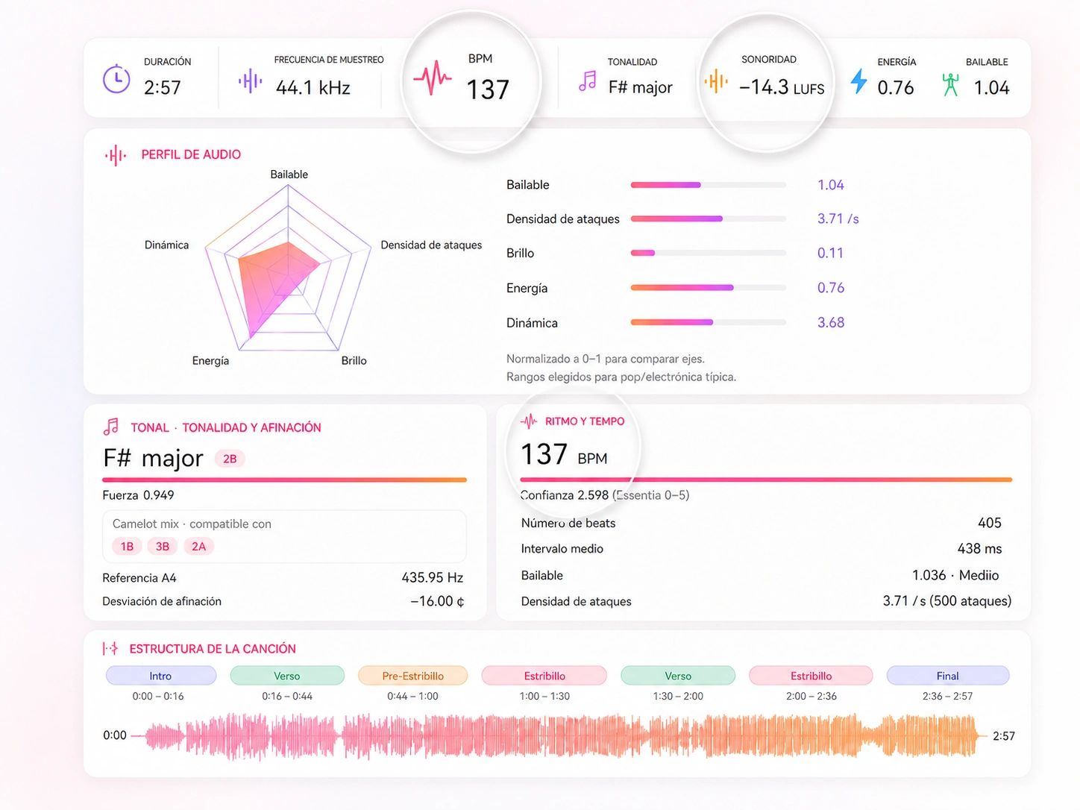Select the 3B compatible key chip

click(x=163, y=547)
